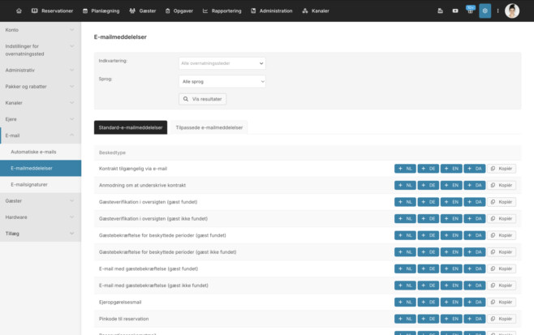Expand the Administrativ sidebar section
The height and width of the screenshot is (335, 534).
tap(41, 70)
